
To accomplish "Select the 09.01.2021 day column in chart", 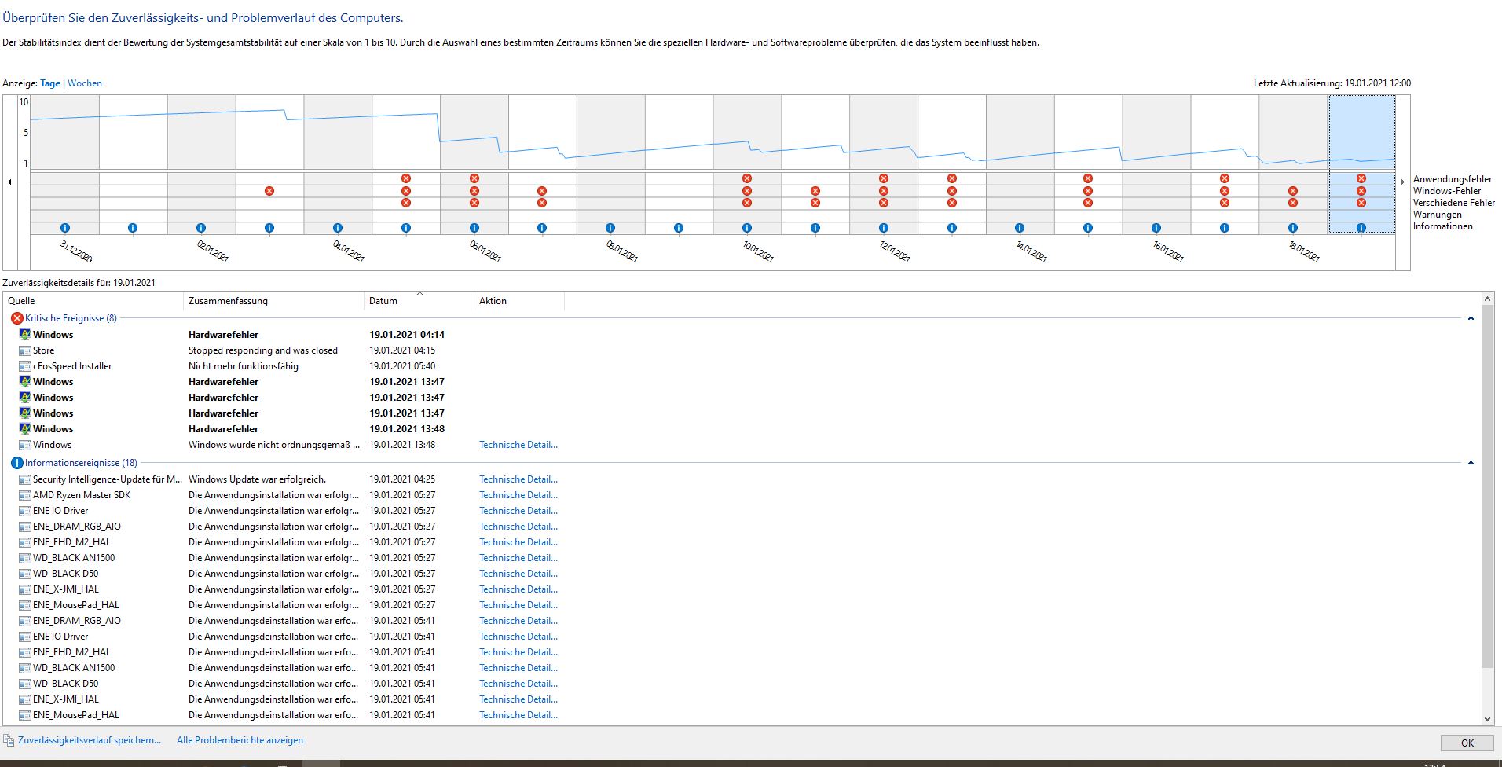I will pos(679,164).
